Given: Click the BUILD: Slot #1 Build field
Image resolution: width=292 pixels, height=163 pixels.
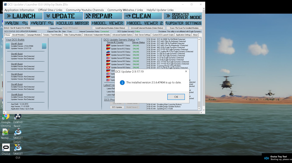Looking at the screenshot, I should [26, 28].
